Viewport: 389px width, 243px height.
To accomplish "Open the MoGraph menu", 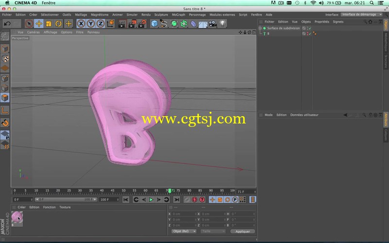I will (178, 15).
